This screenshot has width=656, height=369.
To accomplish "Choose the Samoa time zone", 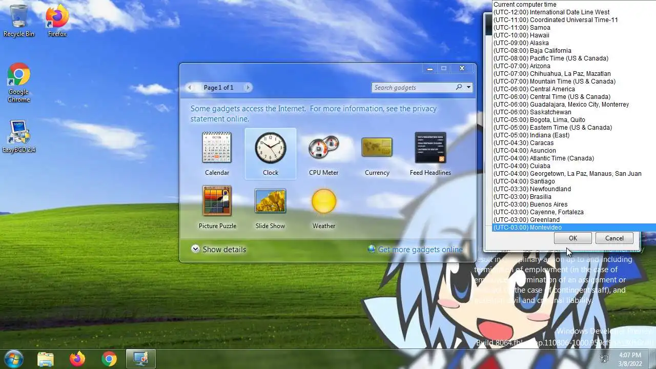I will pyautogui.click(x=574, y=28).
